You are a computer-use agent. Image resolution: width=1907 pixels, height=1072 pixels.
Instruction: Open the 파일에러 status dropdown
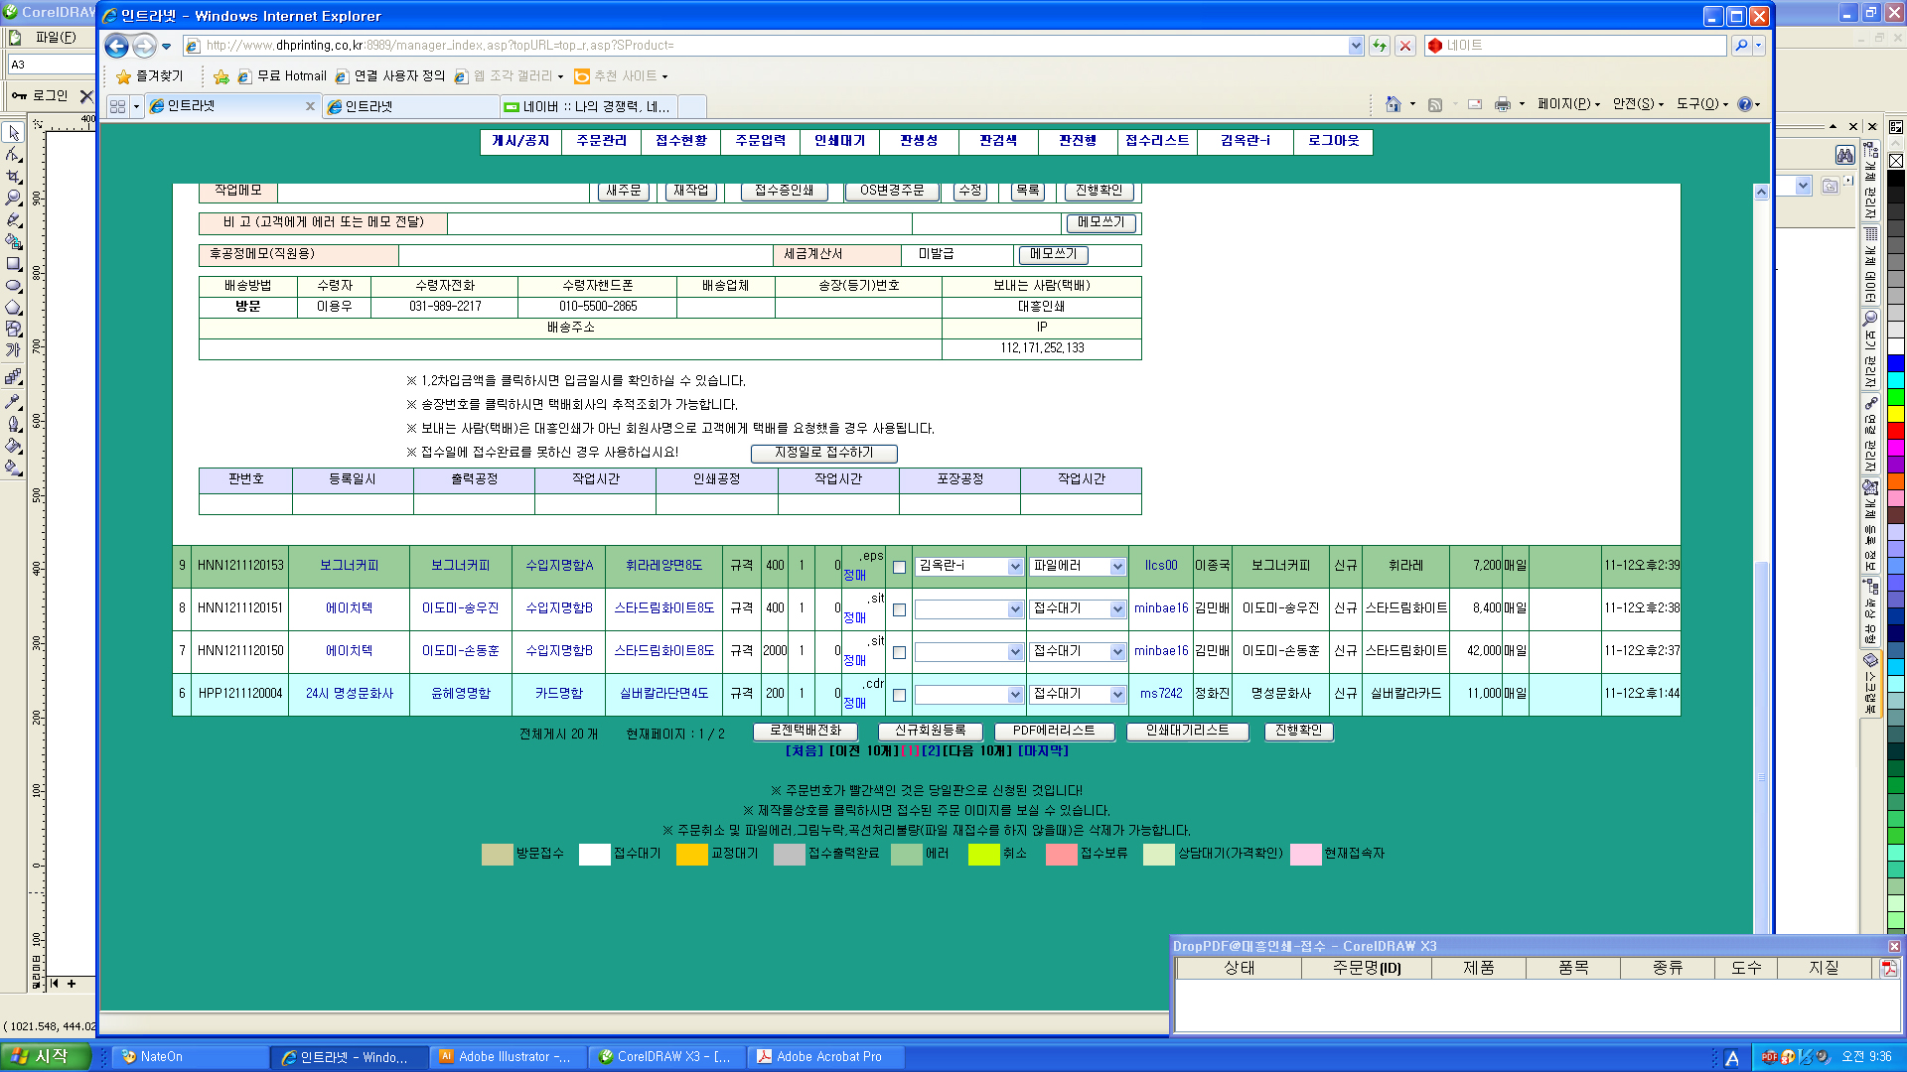1116,566
